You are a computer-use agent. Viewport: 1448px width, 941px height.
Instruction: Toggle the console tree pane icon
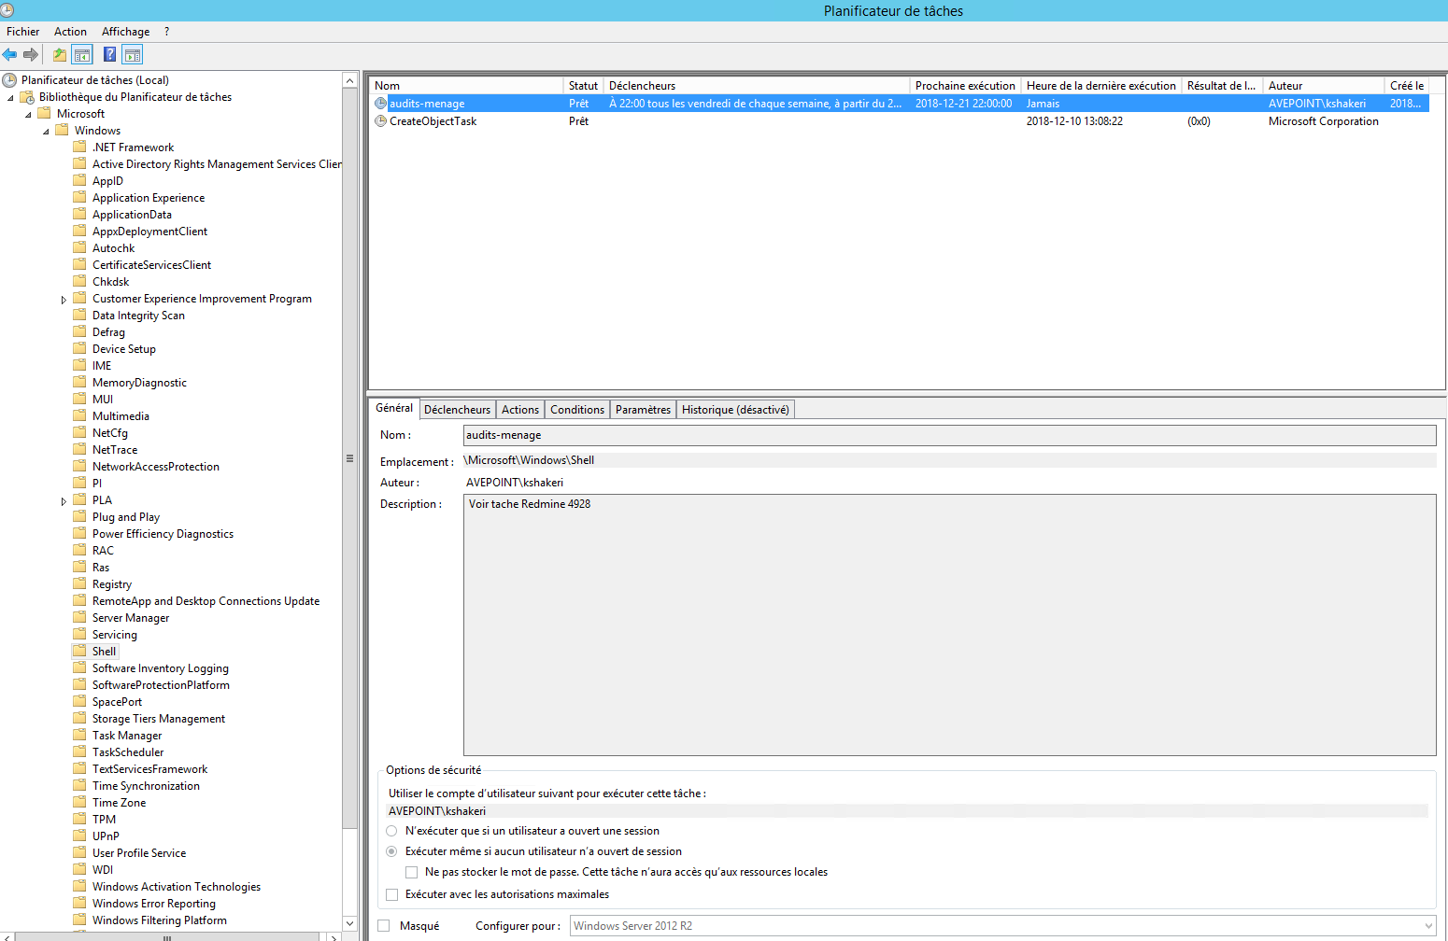(x=82, y=55)
